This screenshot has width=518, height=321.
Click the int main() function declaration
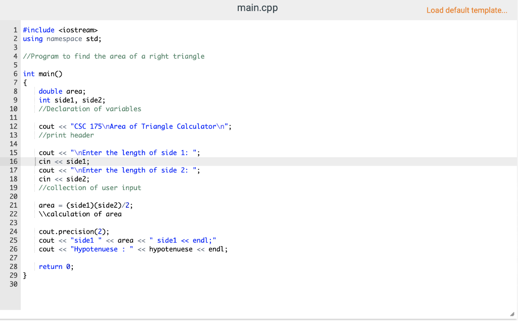coord(42,73)
